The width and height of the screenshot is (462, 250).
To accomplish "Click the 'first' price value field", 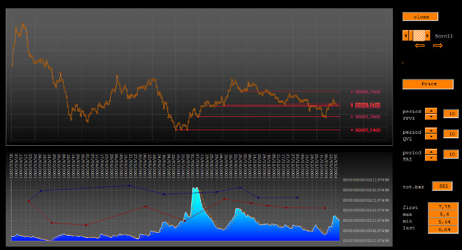I will click(x=443, y=206).
